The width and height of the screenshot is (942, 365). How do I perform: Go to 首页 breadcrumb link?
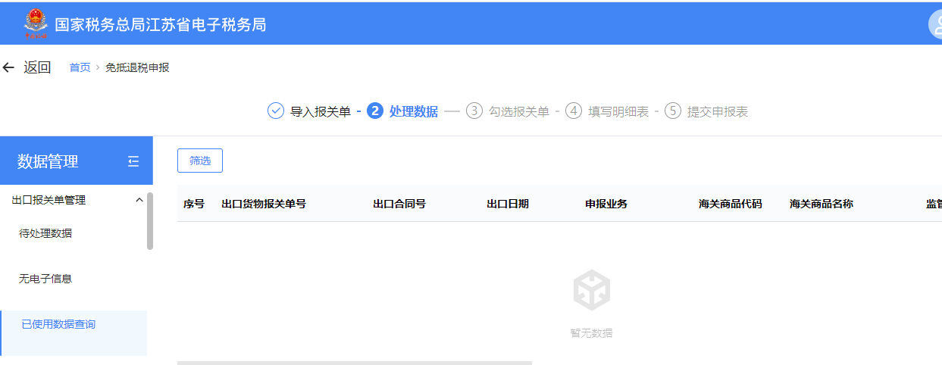[x=80, y=67]
